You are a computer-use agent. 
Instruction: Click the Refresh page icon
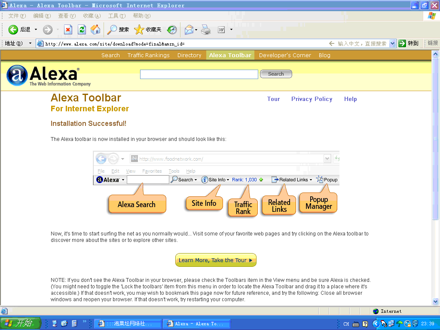pos(82,30)
